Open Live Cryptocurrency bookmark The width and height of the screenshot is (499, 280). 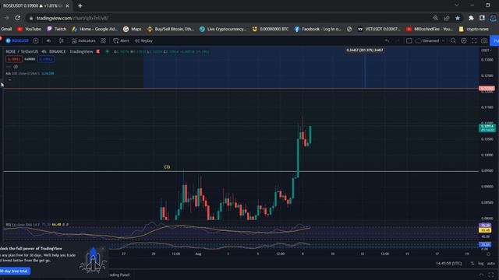tap(223, 29)
